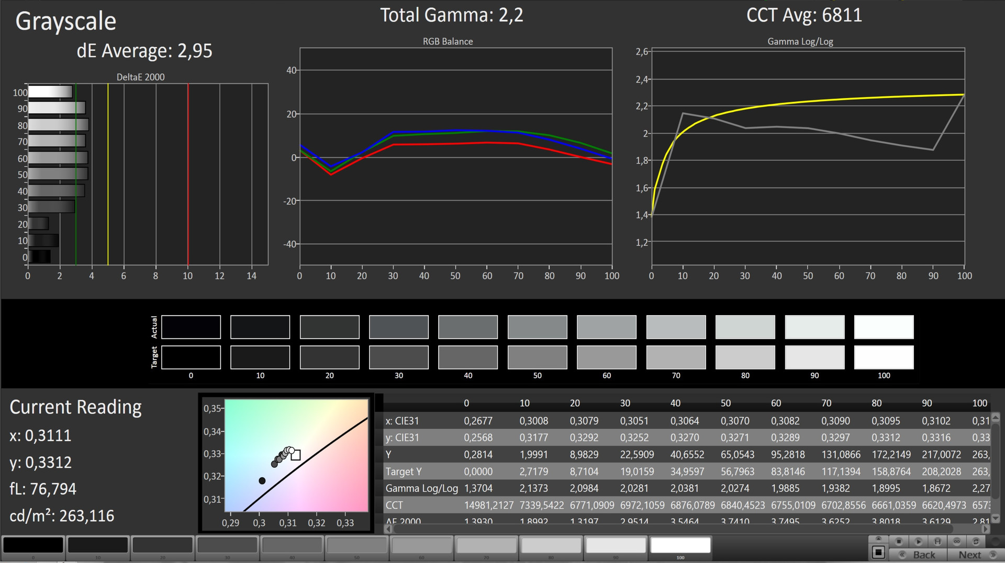Click the circular arrows refresh icon
Image resolution: width=1005 pixels, height=563 pixels.
pos(976,542)
